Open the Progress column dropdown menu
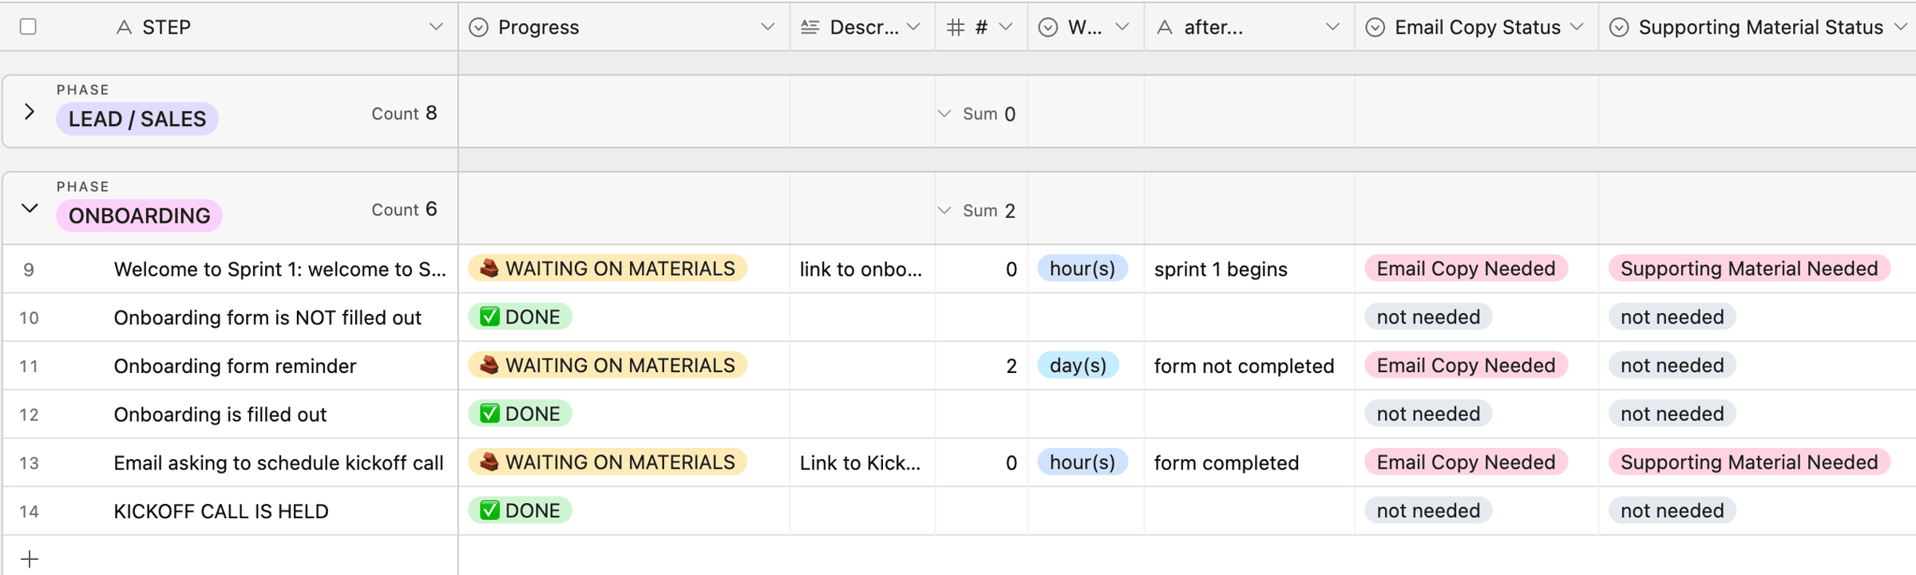Image resolution: width=1916 pixels, height=575 pixels. [768, 27]
